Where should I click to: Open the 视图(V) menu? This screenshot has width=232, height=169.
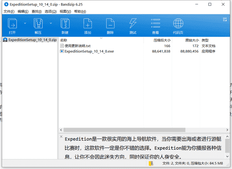tap(65, 11)
